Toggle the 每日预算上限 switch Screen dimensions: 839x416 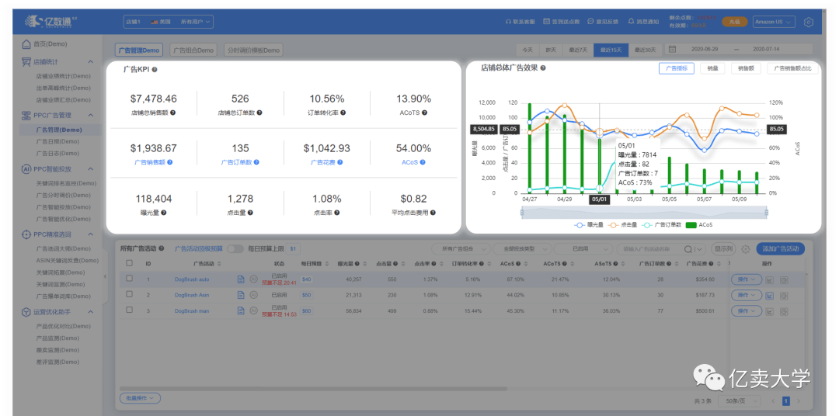[235, 249]
